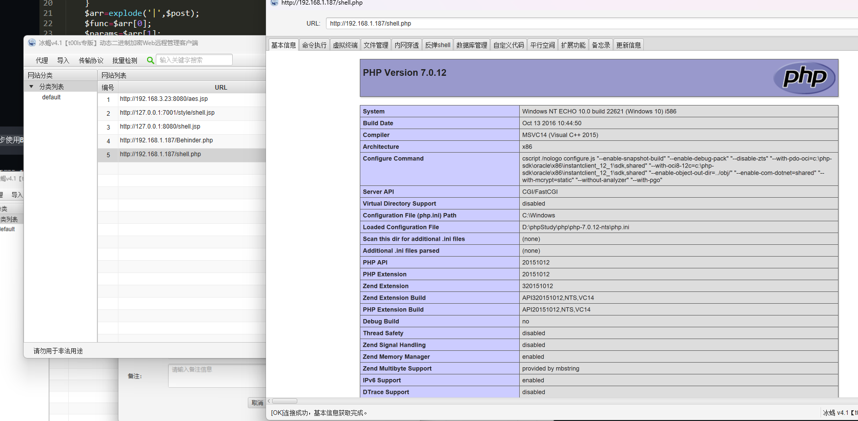Click the horizontal scrollbar thumb

[x=284, y=401]
